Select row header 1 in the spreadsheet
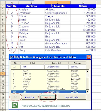Image resolution: width=101 pixels, height=111 pixels. (3, 6)
